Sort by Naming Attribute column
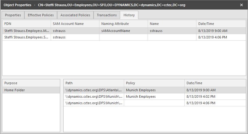Screen dimensions: 248x134 (x=124, y=24)
